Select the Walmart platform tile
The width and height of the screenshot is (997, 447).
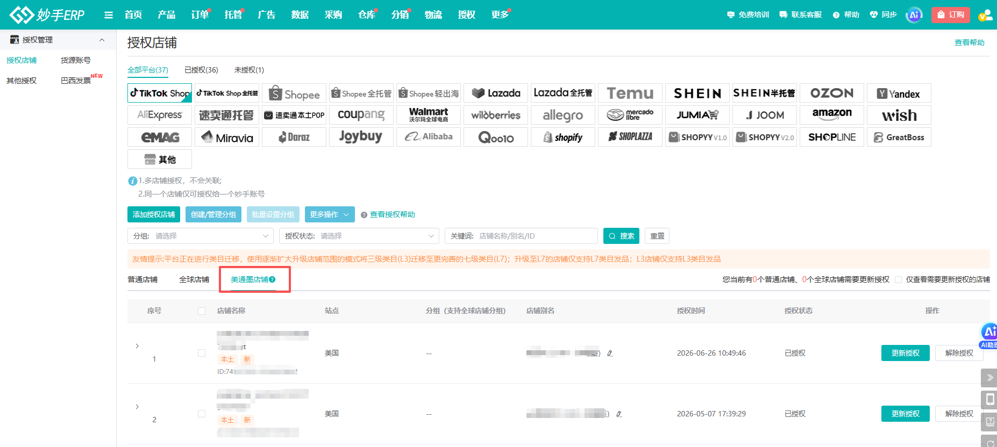429,115
